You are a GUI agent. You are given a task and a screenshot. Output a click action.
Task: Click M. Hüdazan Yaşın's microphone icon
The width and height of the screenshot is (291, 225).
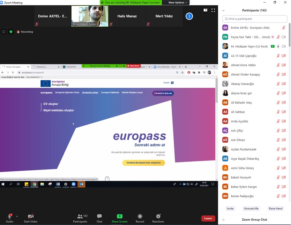click(278, 46)
